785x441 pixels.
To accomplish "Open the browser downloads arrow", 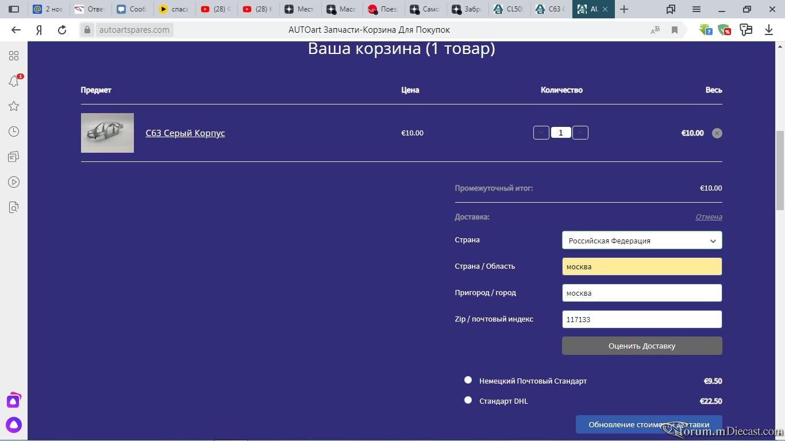I will [x=769, y=30].
